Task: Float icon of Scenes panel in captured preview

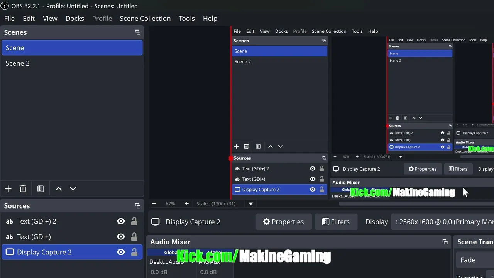Action: coord(324,41)
